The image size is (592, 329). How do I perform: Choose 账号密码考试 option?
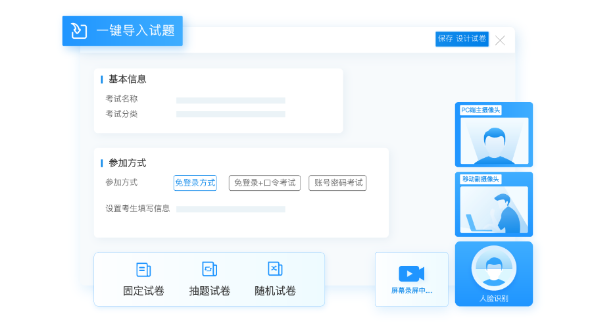[x=337, y=183]
